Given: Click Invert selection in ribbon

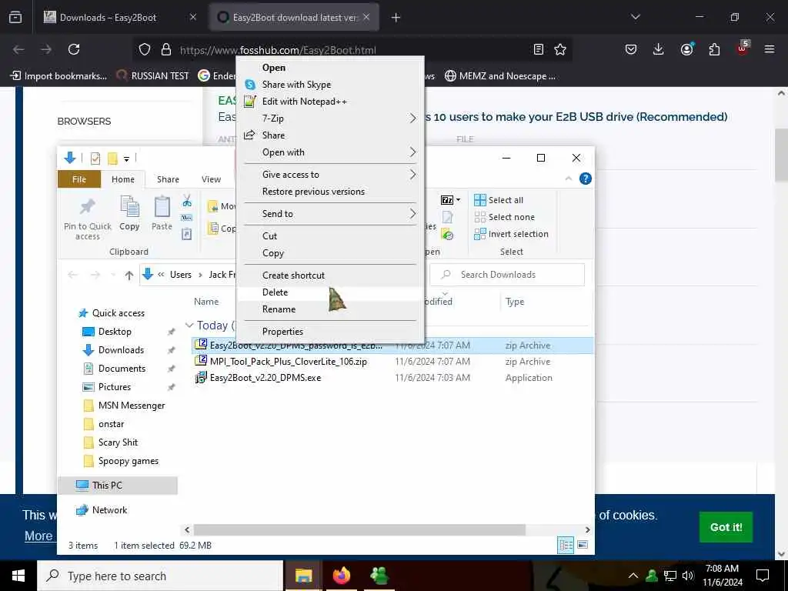Looking at the screenshot, I should 512,234.
